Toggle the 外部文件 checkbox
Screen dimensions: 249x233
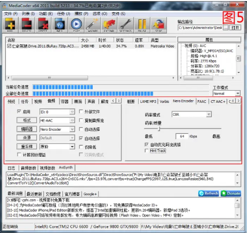(x=81, y=111)
